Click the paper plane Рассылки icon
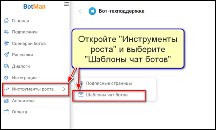The image size is (216, 130). pos(6,55)
